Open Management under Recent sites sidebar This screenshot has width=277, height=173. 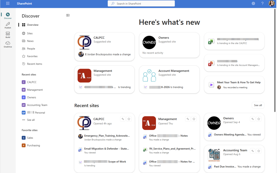pyautogui.click(x=32, y=90)
